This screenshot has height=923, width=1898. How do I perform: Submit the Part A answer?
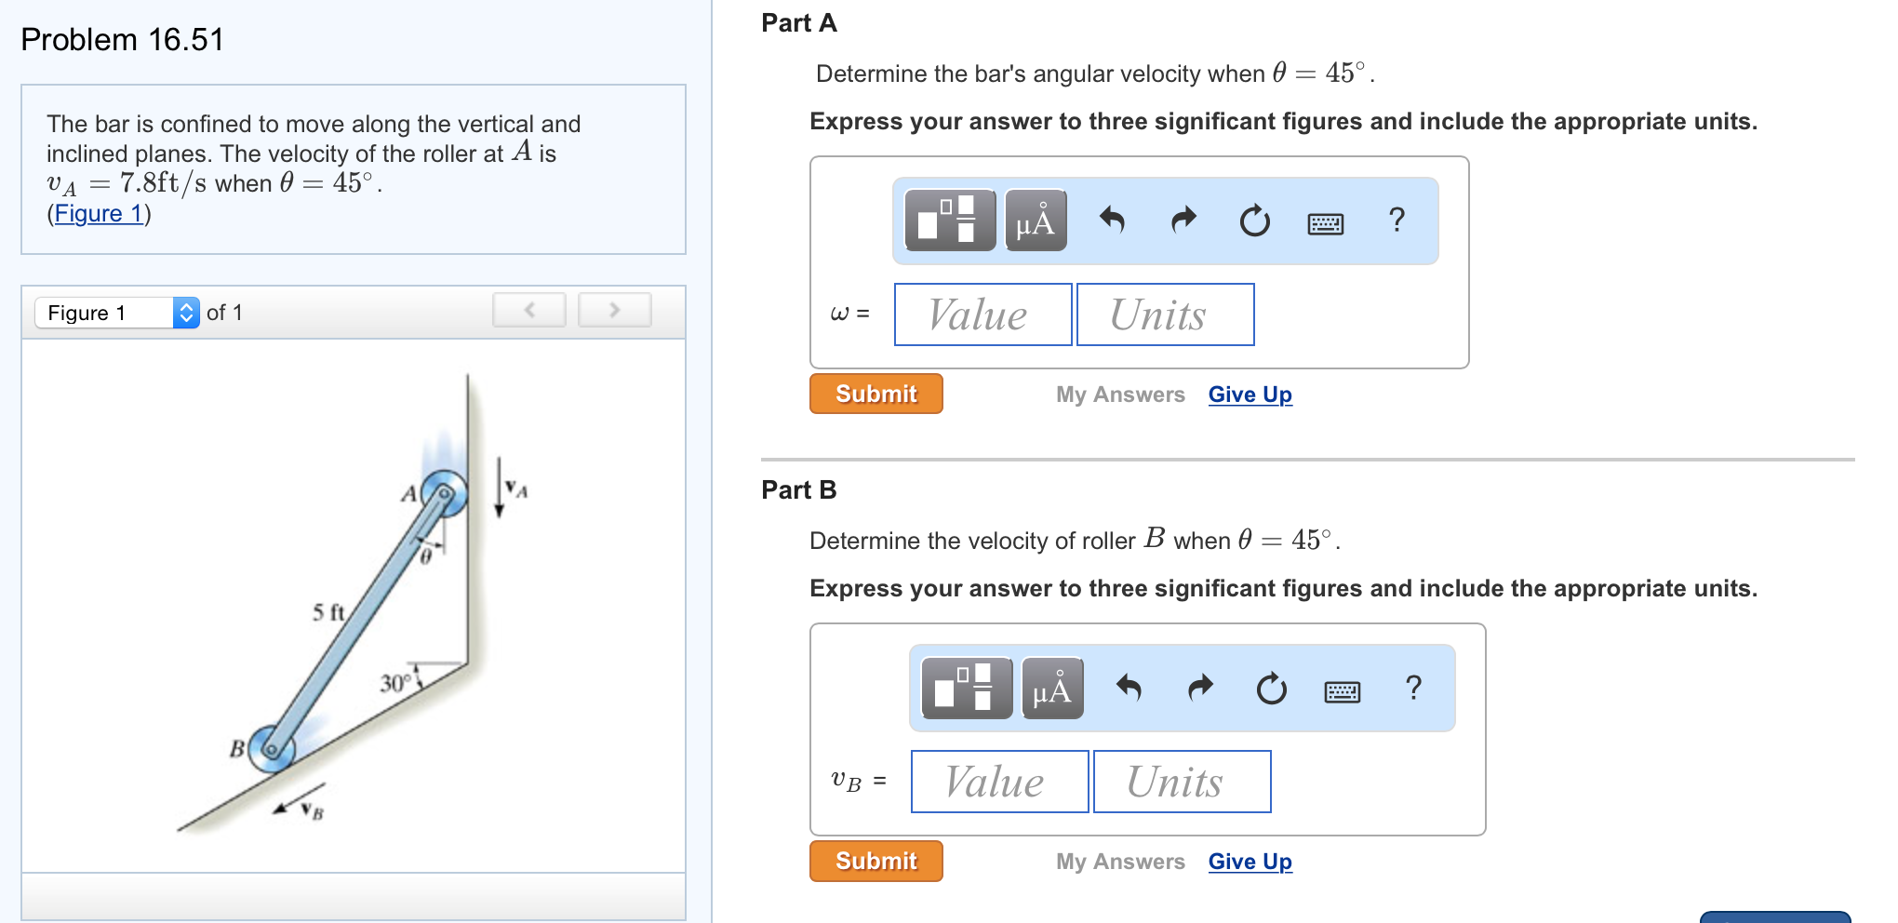[x=875, y=394]
